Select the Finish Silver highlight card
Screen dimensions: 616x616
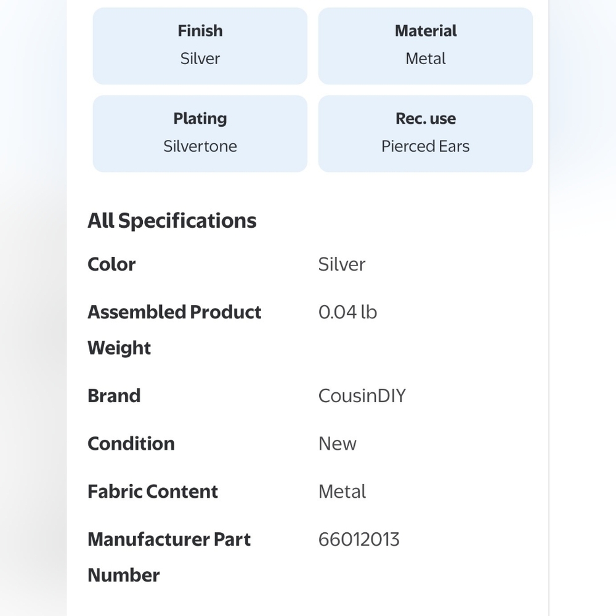tap(200, 46)
